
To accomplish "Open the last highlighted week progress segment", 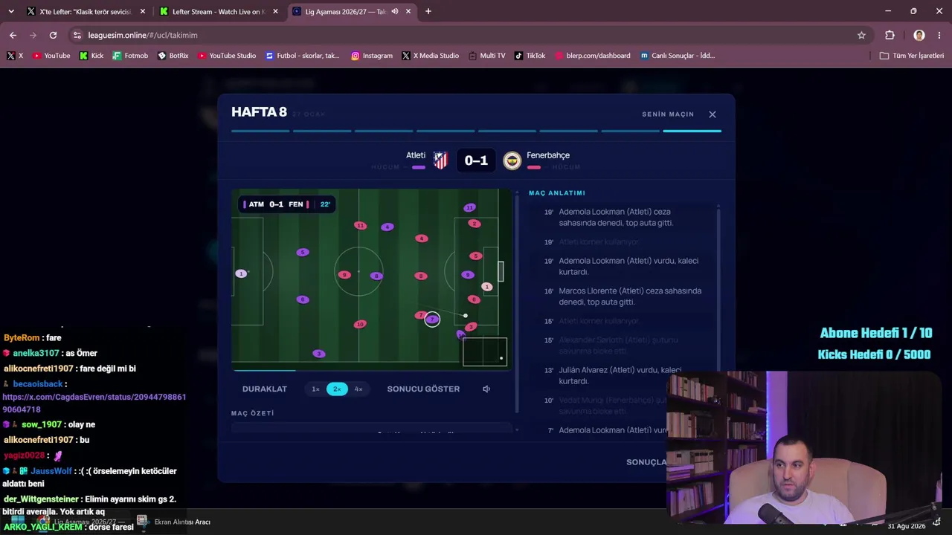I will [x=692, y=131].
